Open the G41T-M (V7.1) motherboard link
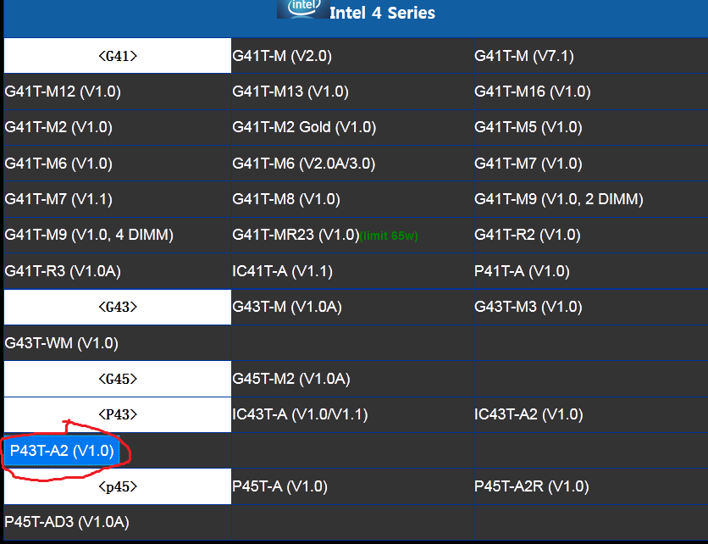The image size is (708, 544). (x=524, y=56)
